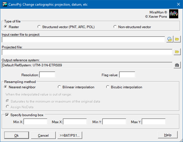183x142 pixels.
Task: Open reference system search binoculars icon
Action: [177, 65]
